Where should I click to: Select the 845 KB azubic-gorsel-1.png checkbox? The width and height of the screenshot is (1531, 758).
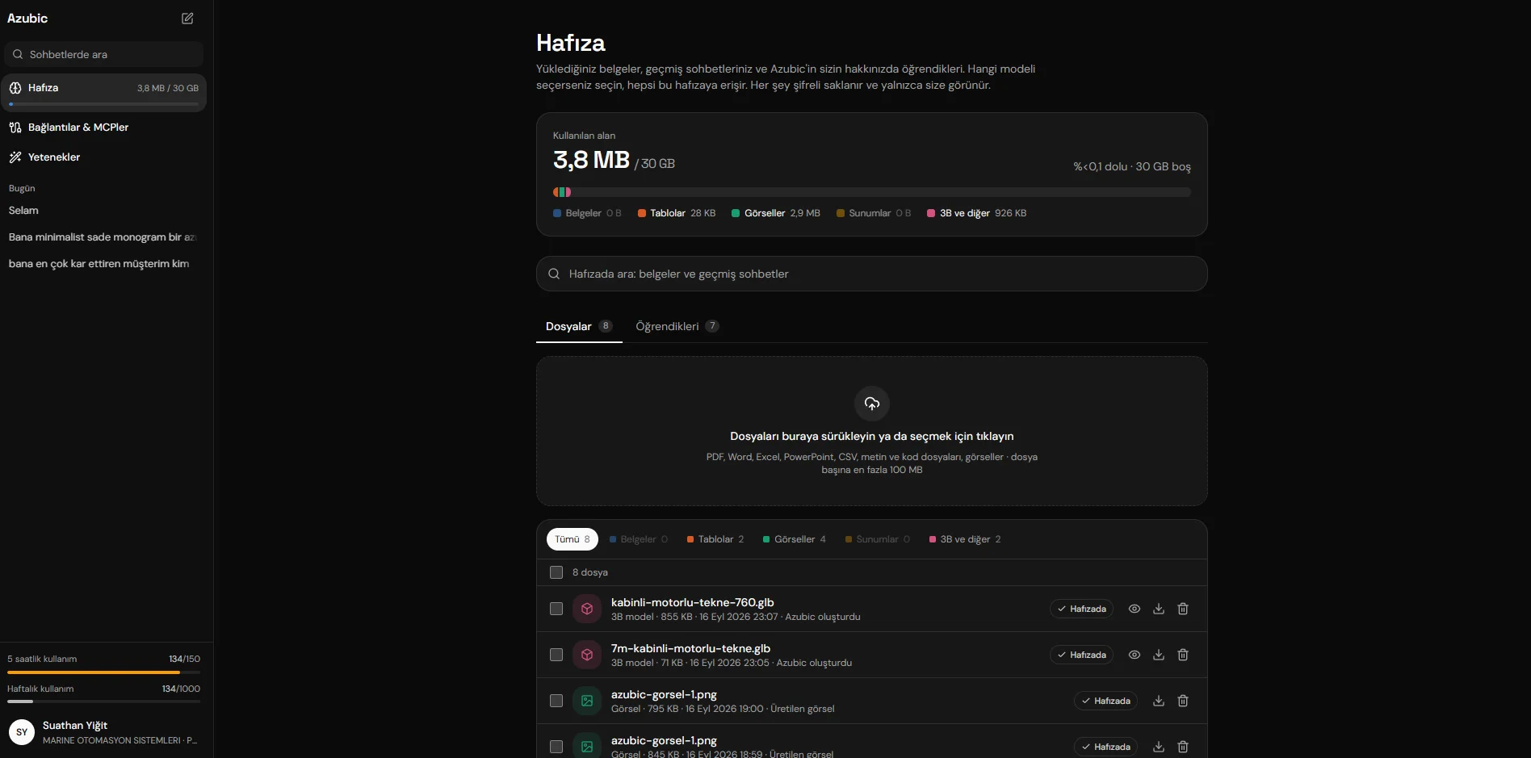point(556,747)
